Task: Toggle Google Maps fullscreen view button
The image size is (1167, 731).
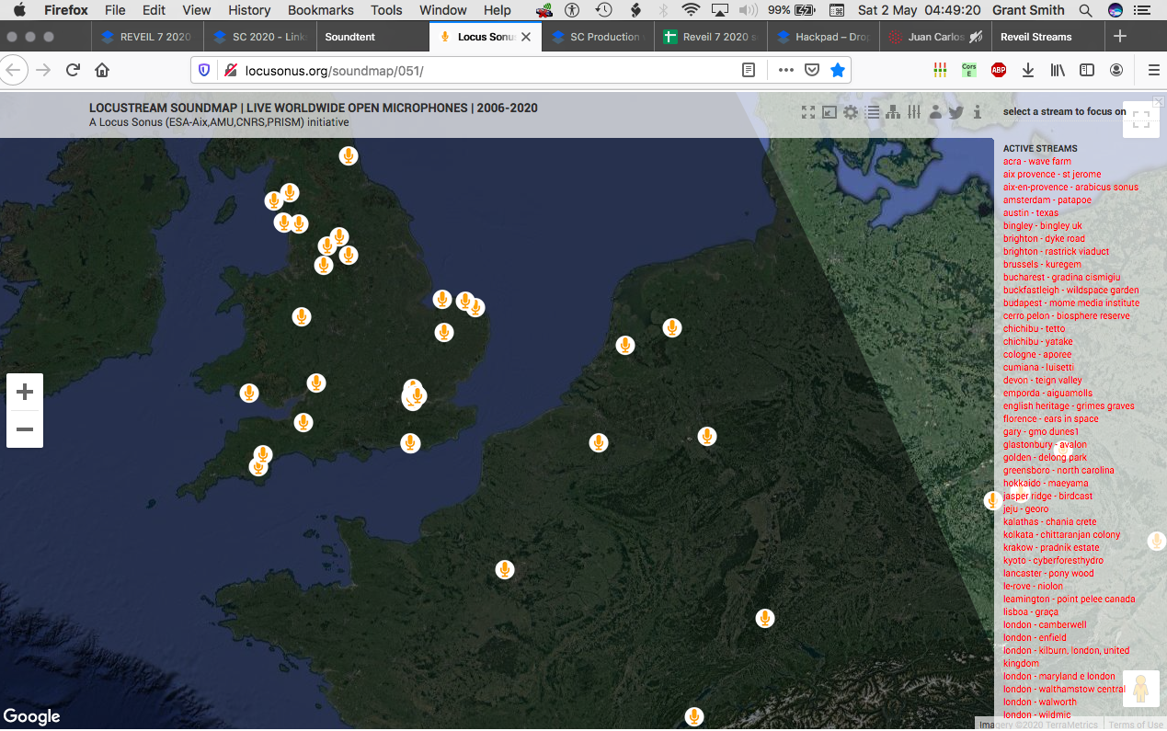Action: 1140,119
